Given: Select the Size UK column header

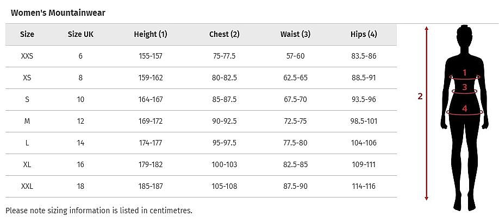Looking at the screenshot, I should tap(80, 34).
